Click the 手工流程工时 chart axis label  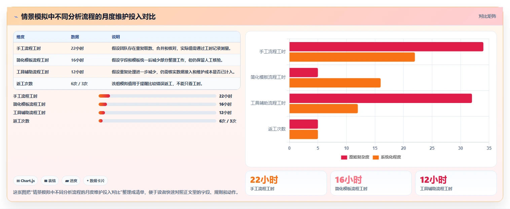pyautogui.click(x=272, y=52)
